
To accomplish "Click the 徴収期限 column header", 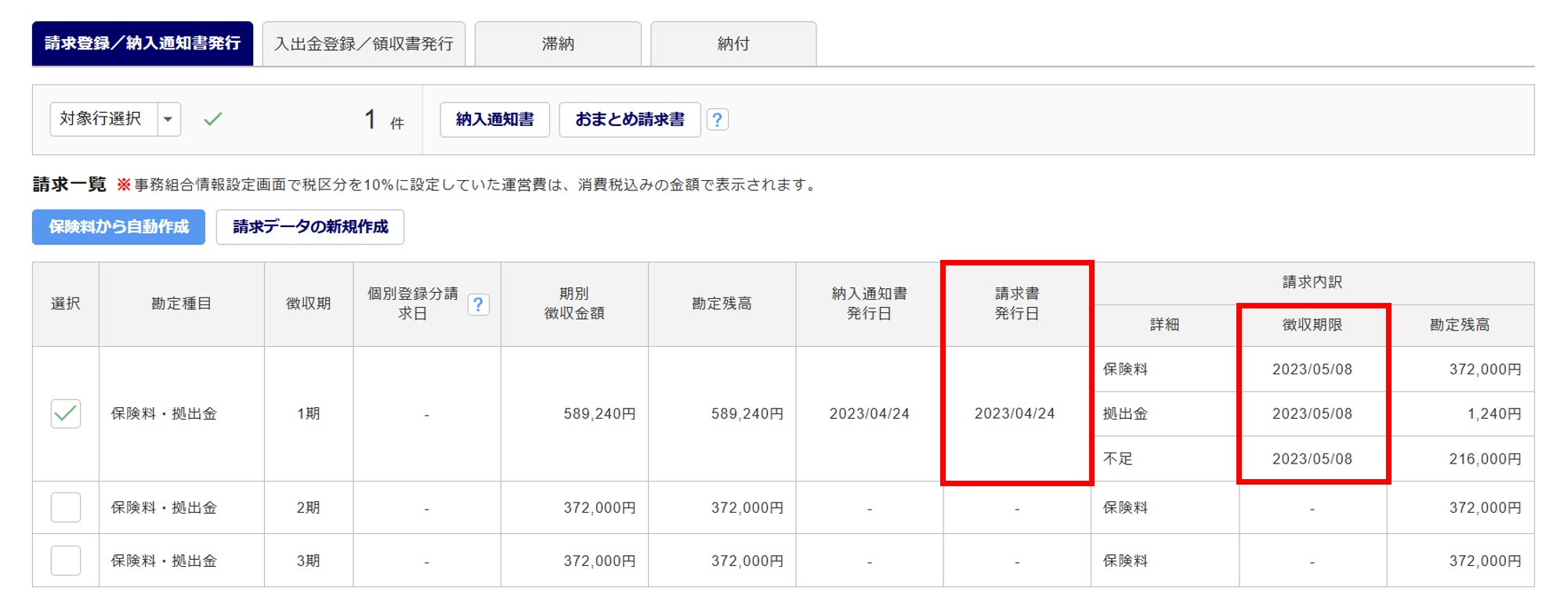I will [1312, 325].
